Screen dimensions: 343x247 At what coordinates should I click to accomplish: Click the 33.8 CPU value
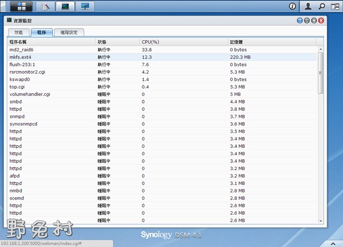tap(147, 50)
